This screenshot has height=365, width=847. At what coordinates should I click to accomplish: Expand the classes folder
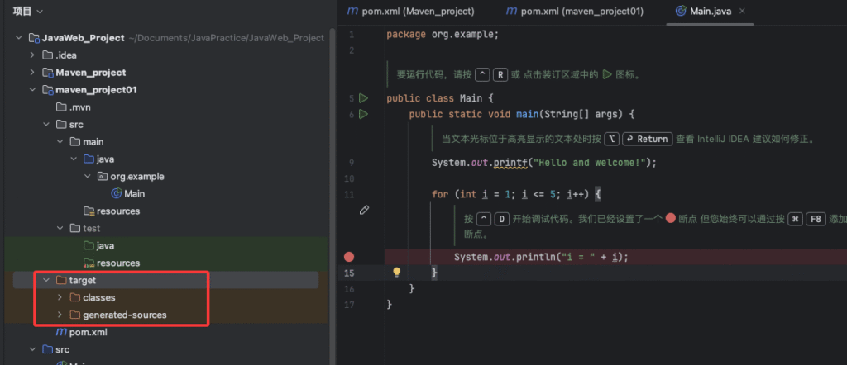click(59, 297)
